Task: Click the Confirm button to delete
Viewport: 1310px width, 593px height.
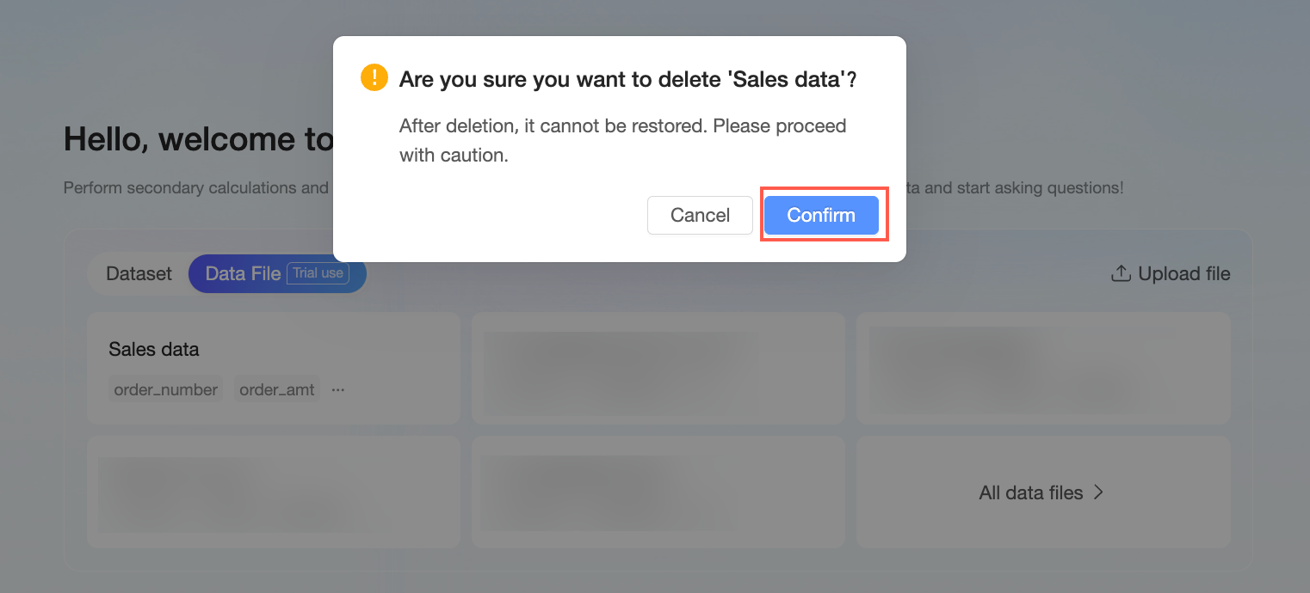Action: point(821,215)
